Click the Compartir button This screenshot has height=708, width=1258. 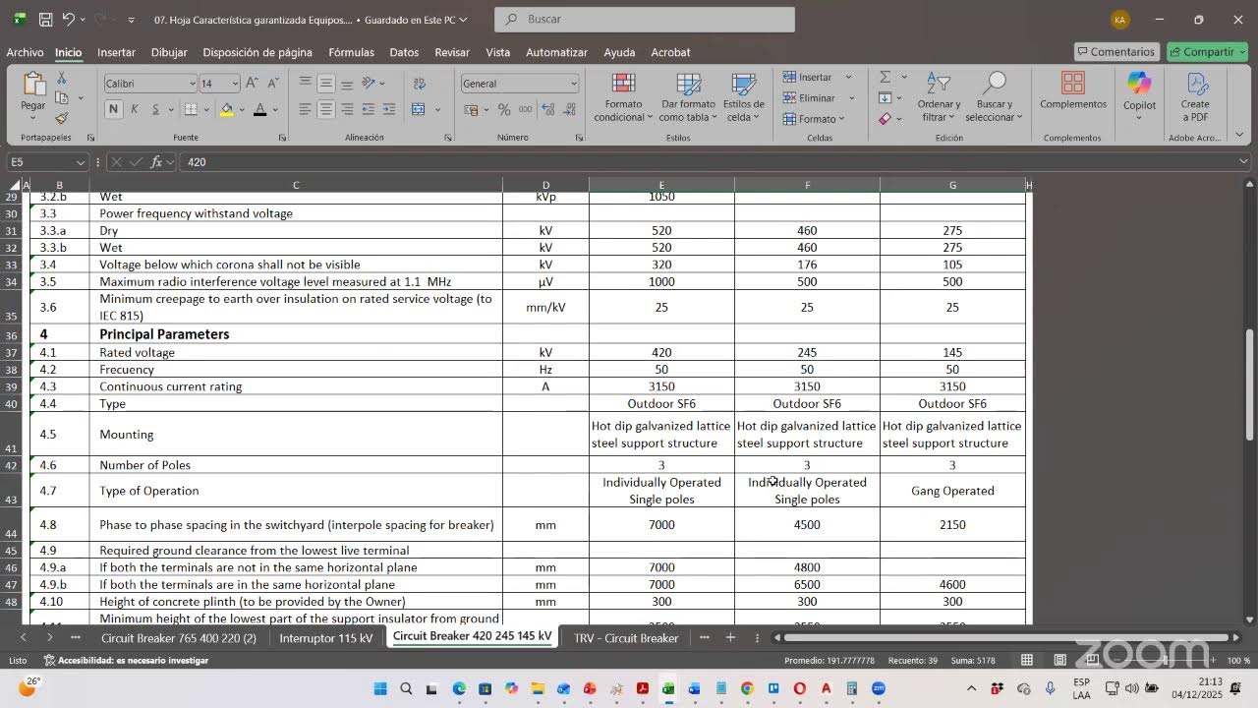(x=1207, y=52)
